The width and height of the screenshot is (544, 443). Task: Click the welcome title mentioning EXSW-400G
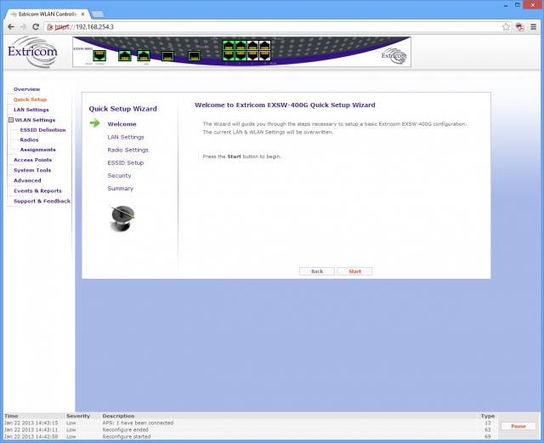click(285, 105)
